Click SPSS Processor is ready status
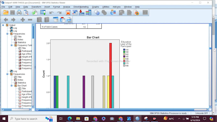The height and width of the screenshot is (122, 217). [x=168, y=113]
